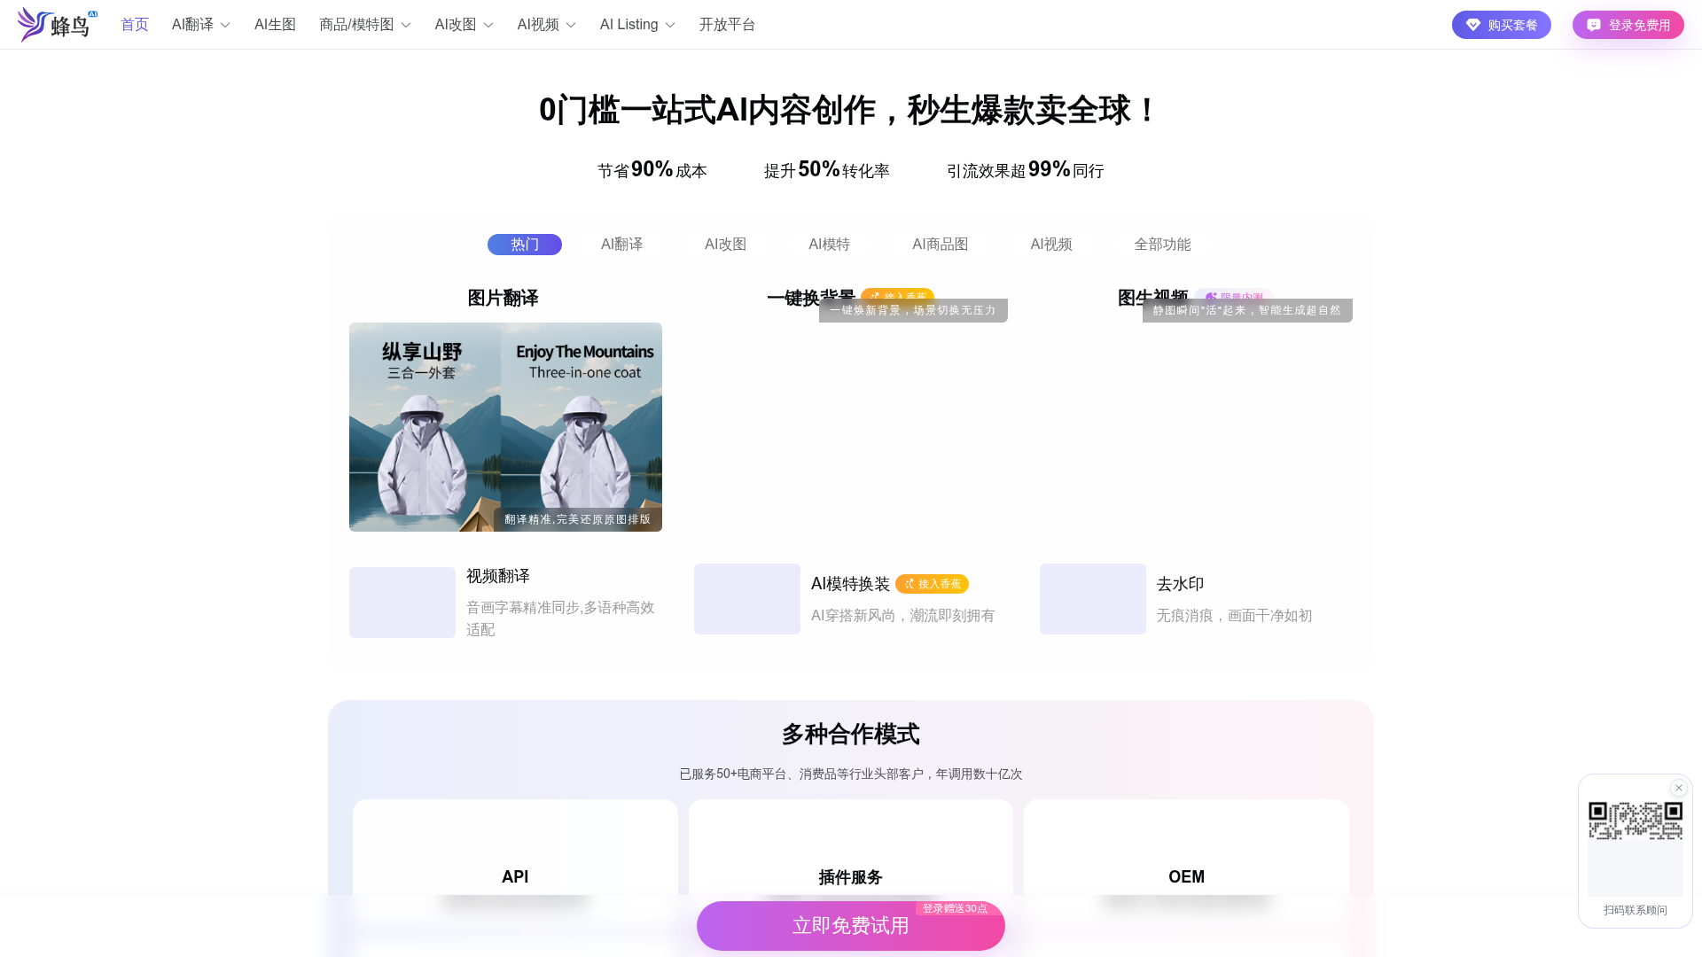Image resolution: width=1702 pixels, height=957 pixels.
Task: Close the QR code contact popup
Action: pos(1678,788)
